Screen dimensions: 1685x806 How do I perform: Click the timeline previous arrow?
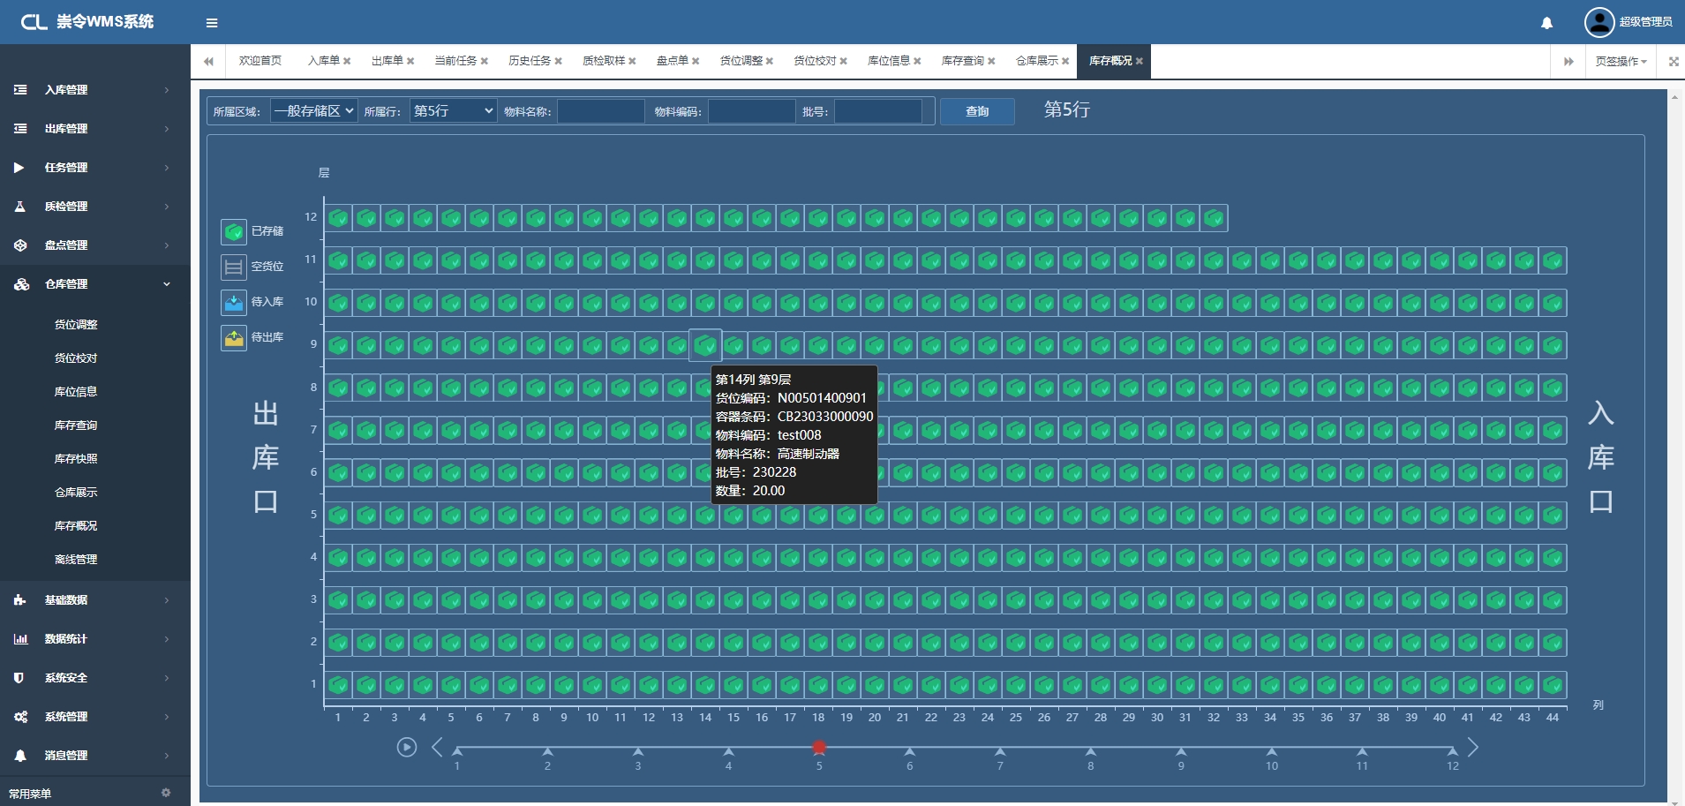coord(437,748)
